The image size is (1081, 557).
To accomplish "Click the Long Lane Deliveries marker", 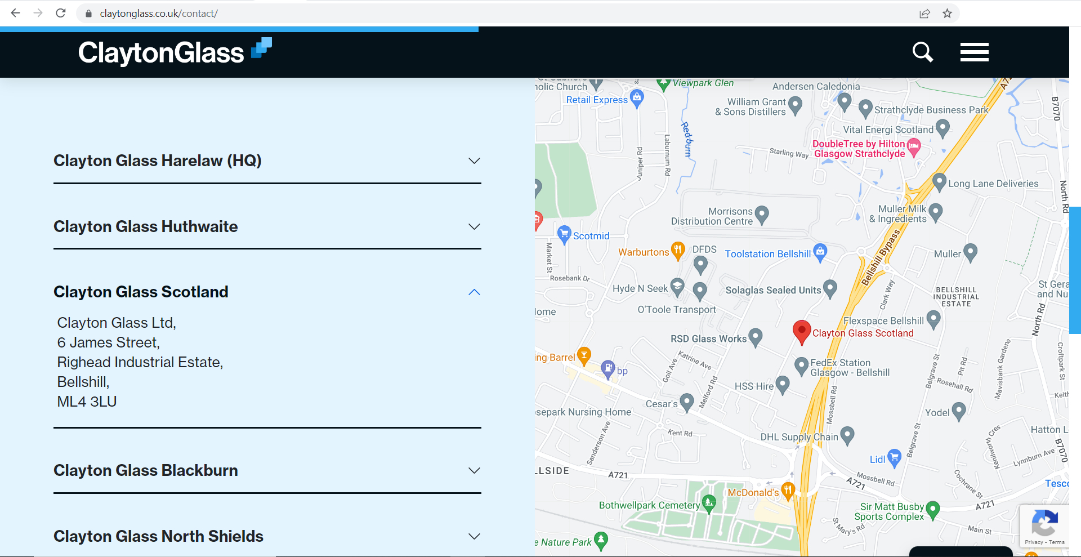I will [x=939, y=182].
